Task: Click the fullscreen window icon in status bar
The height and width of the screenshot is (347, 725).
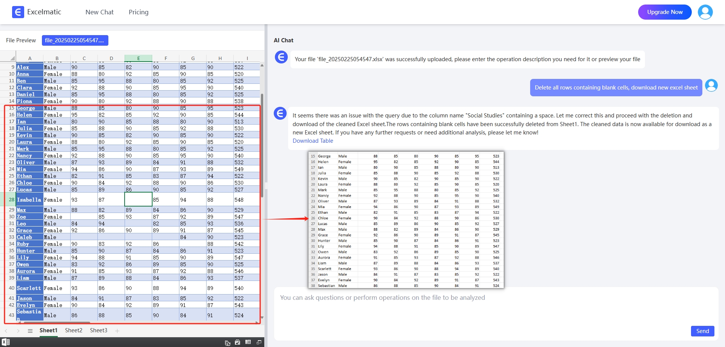Action: [259, 342]
